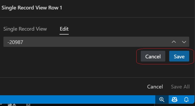
Task: Click the Single Record View Row 1 title
Action: coord(32,8)
